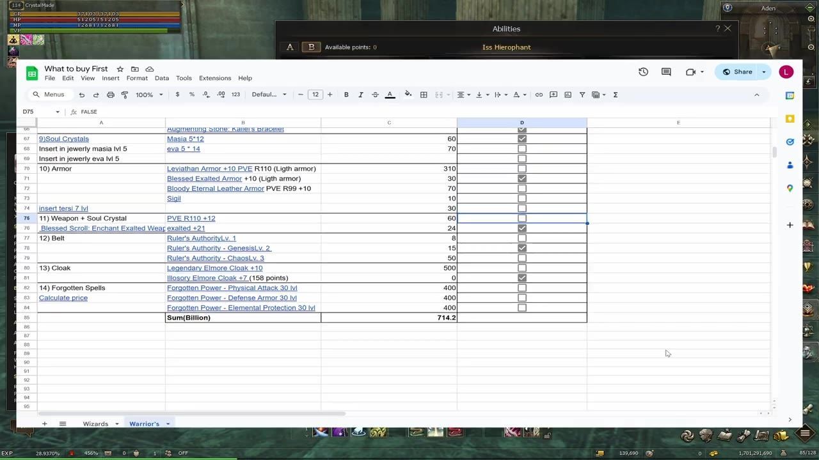Open the Extensions menu

215,78
